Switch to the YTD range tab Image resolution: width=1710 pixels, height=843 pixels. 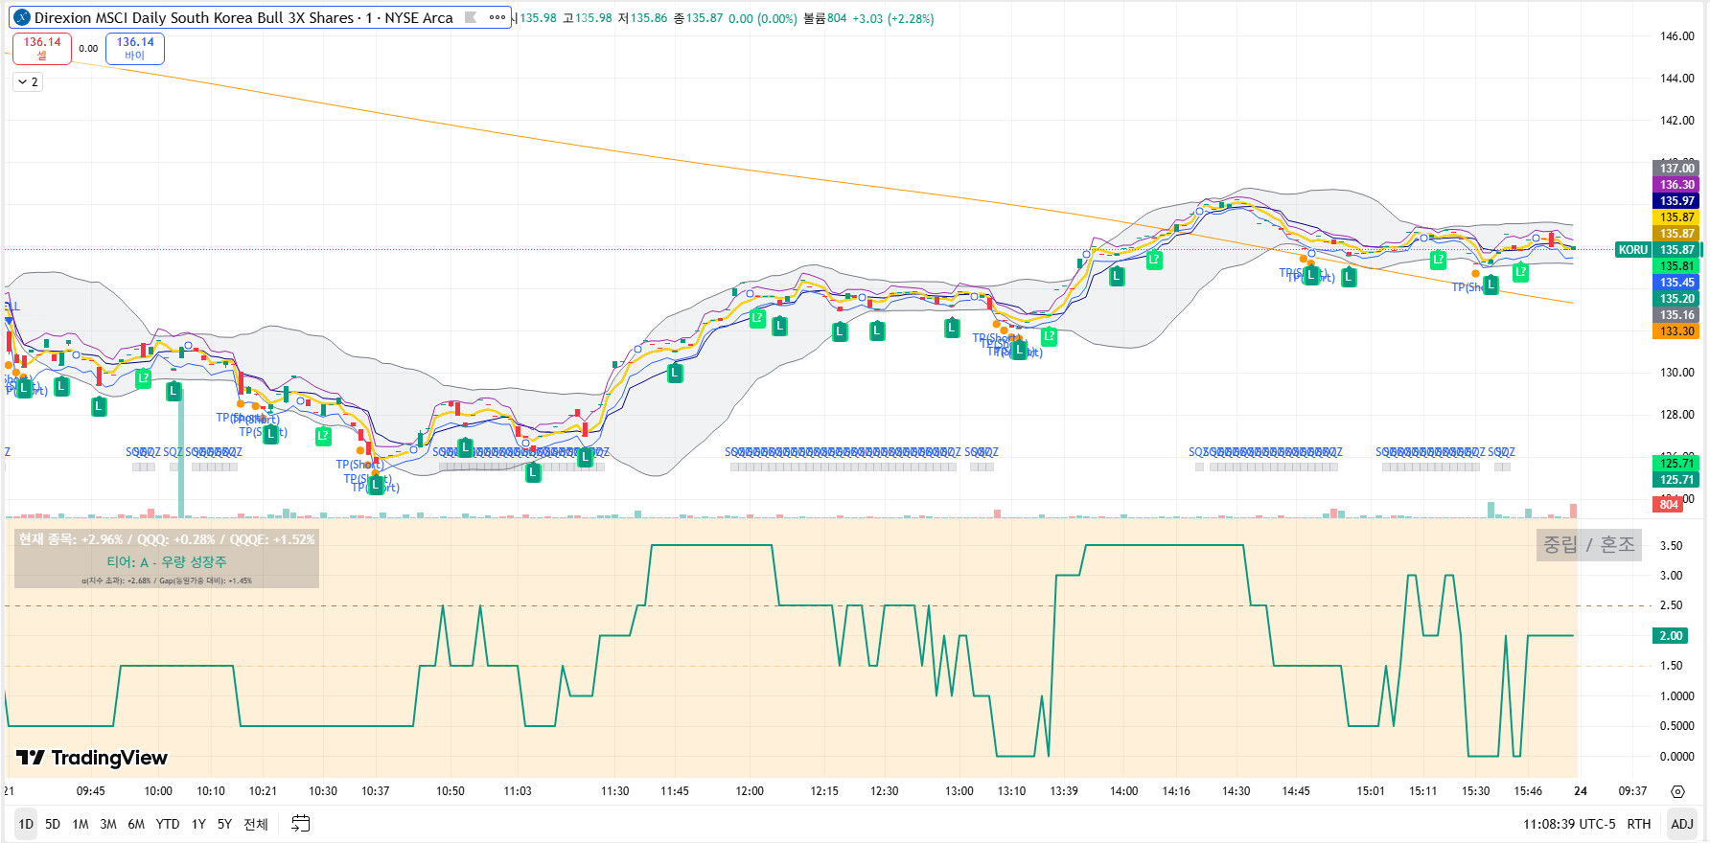pyautogui.click(x=168, y=824)
